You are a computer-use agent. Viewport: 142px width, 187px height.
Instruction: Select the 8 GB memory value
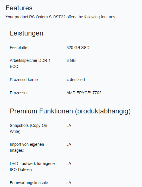pyautogui.click(x=71, y=60)
